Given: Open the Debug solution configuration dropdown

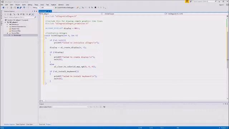Looking at the screenshot, I should click(36, 8).
